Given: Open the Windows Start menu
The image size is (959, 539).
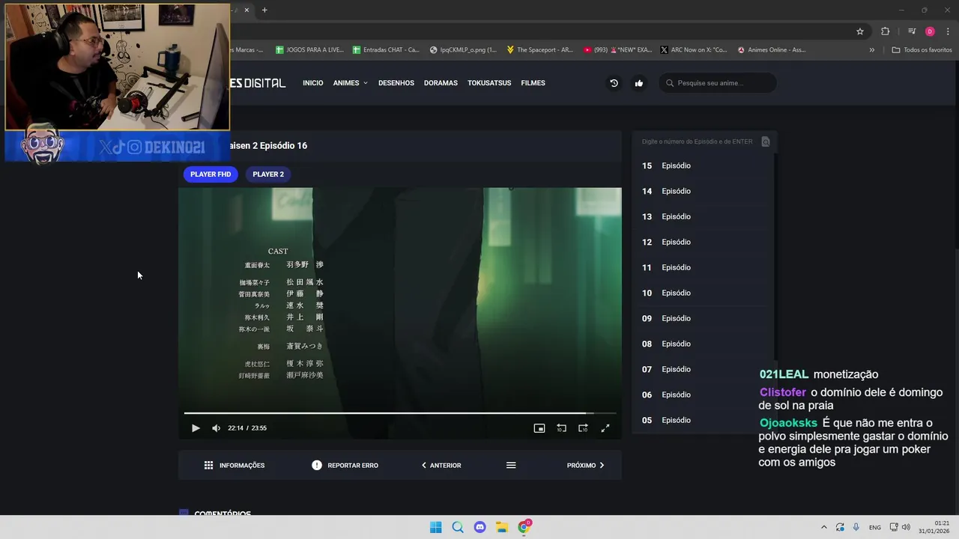Looking at the screenshot, I should [435, 527].
